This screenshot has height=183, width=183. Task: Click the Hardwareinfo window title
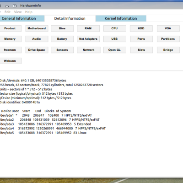coord(31,5)
